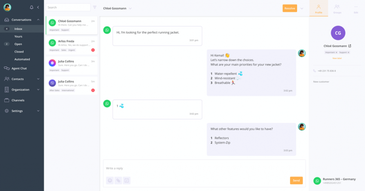Screen dimensions: 365x191
Task: Open the Arliss Freda conversation
Action: pos(72,45)
